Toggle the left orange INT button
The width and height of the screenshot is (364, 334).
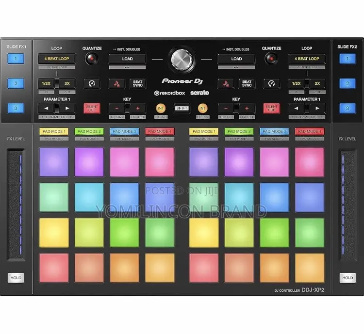click(161, 108)
